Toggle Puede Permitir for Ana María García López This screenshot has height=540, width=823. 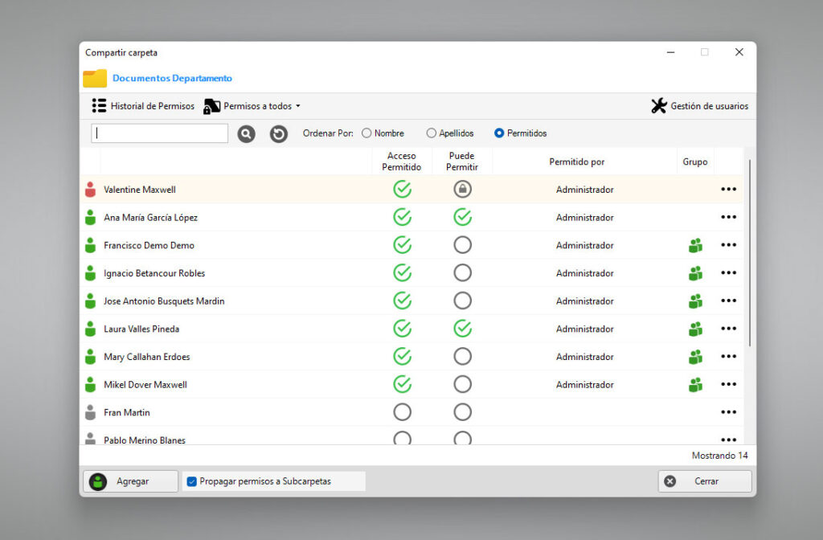point(462,217)
